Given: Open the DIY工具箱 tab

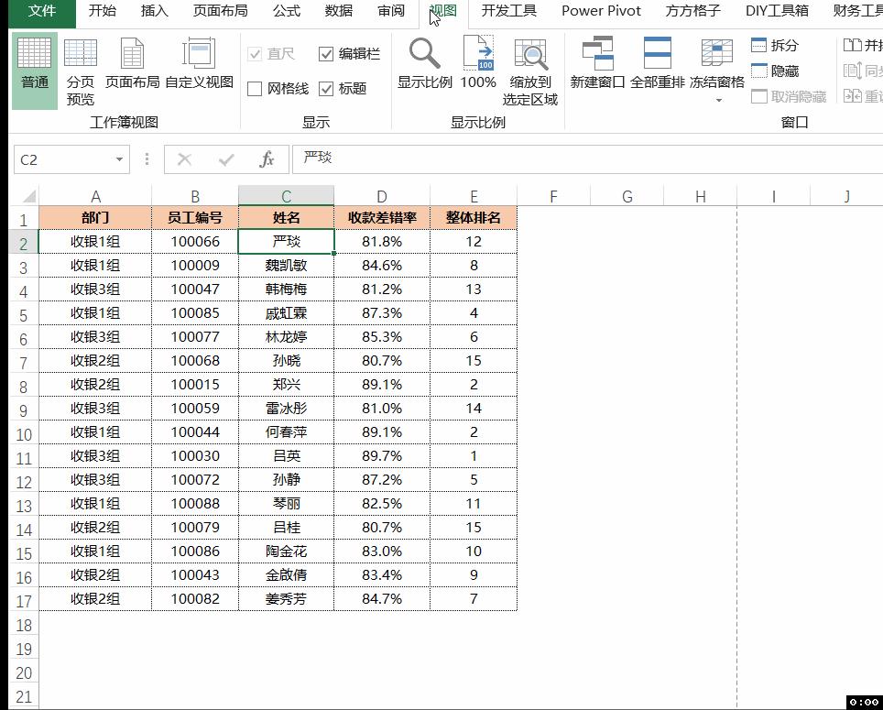Looking at the screenshot, I should pos(777,11).
